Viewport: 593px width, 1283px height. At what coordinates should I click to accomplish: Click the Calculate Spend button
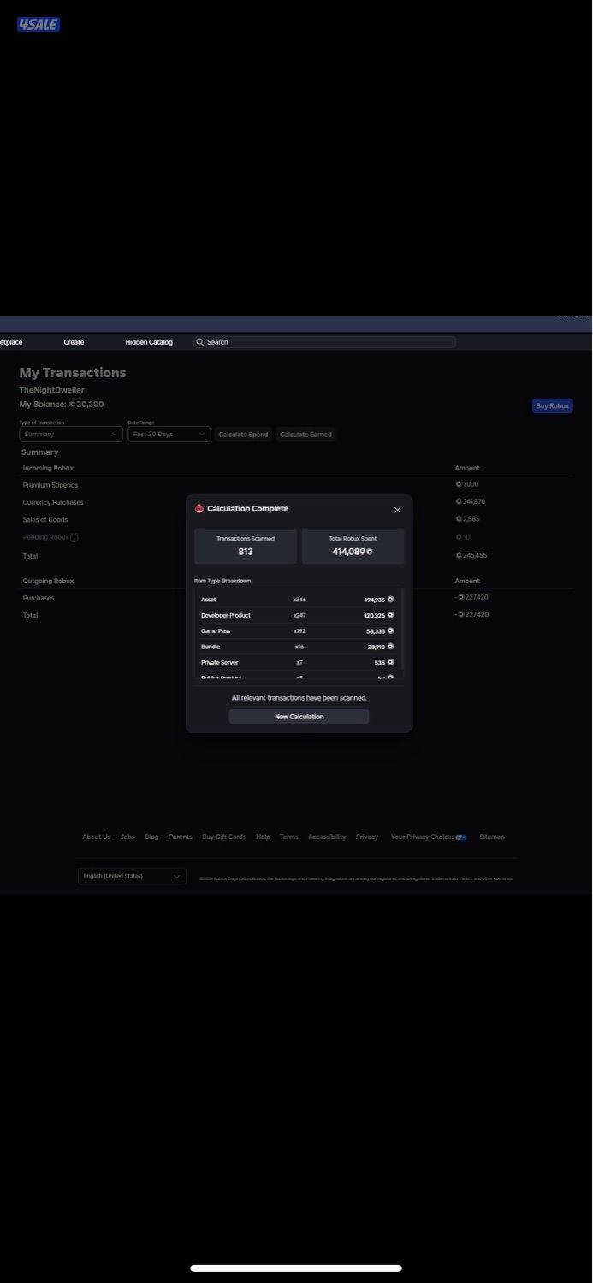243,435
